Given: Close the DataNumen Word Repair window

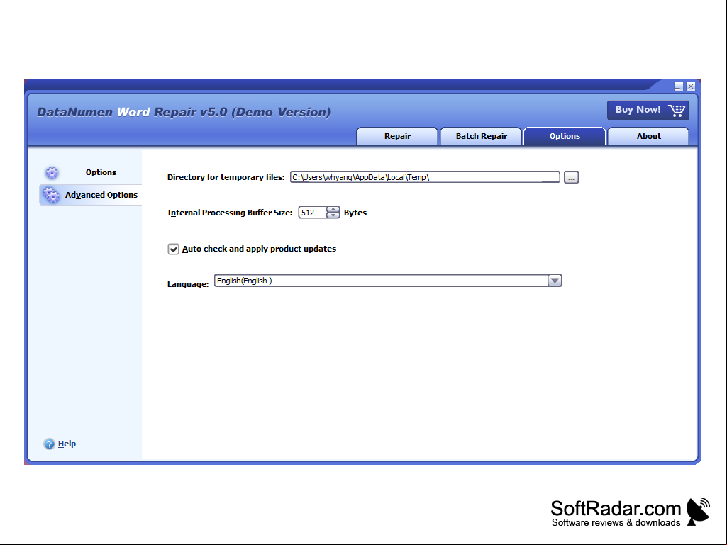Looking at the screenshot, I should [x=691, y=86].
